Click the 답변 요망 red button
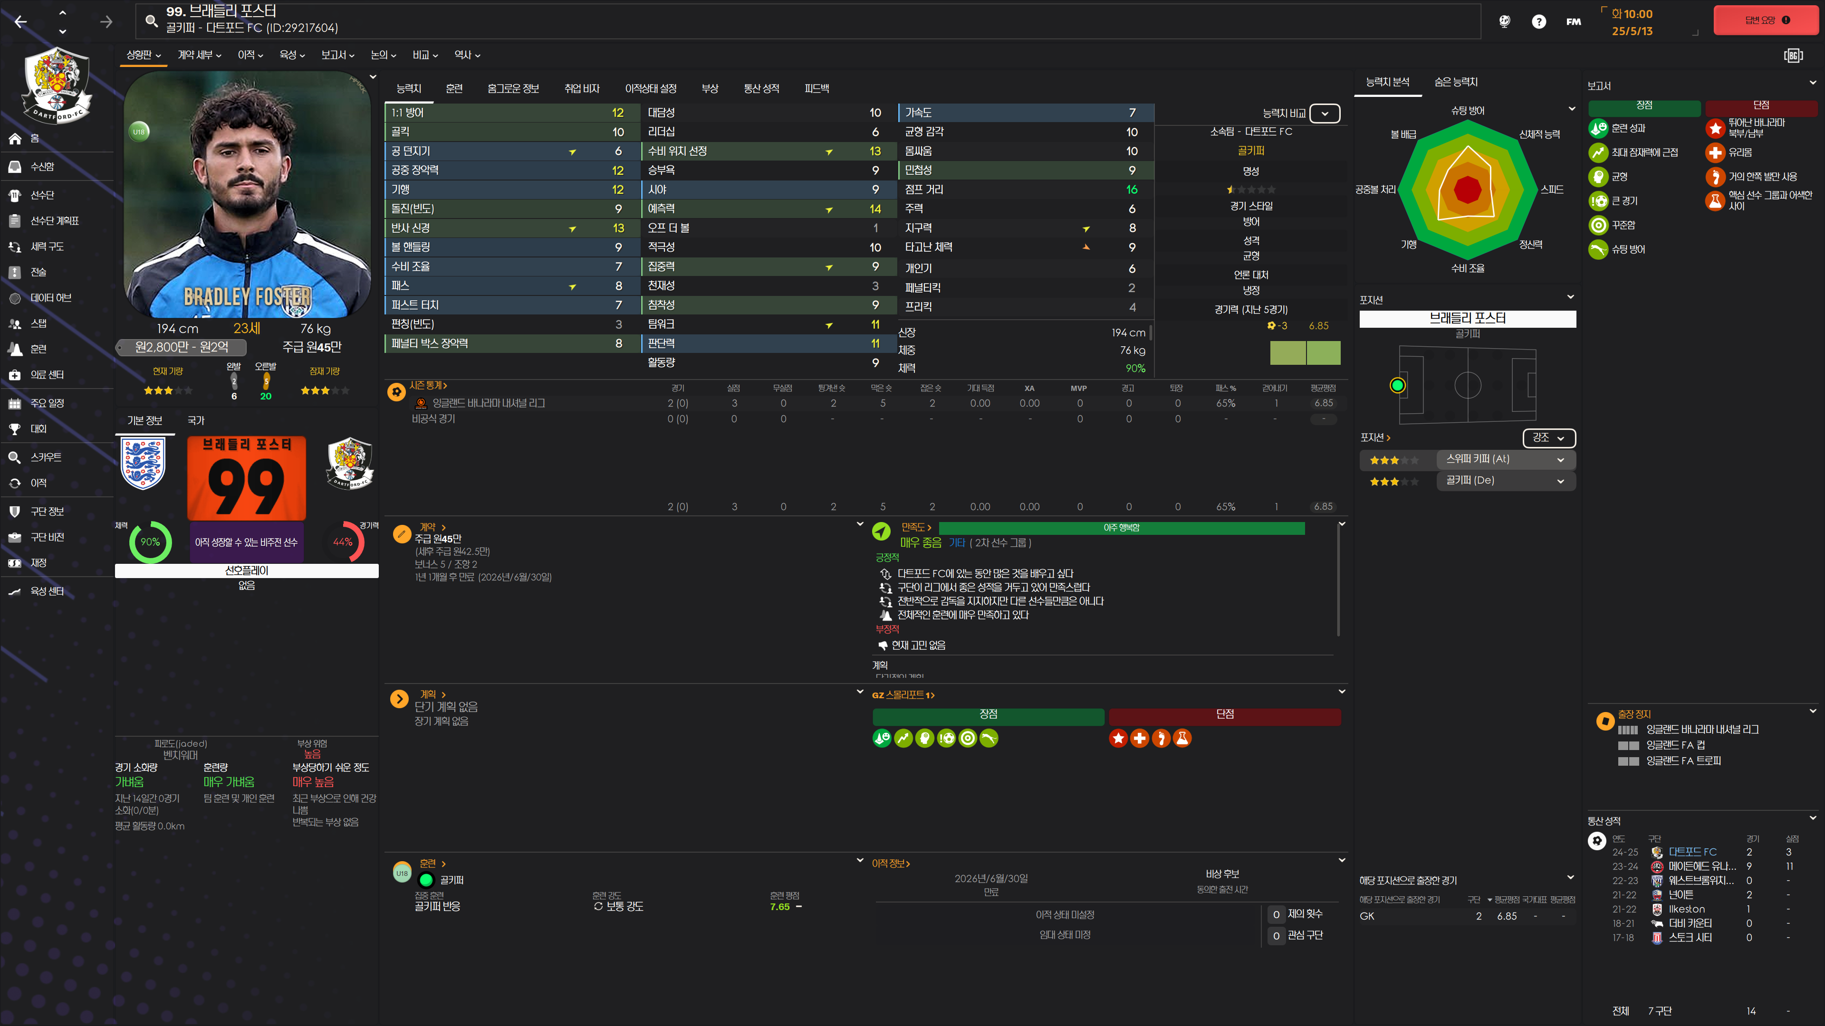This screenshot has width=1825, height=1026. tap(1766, 20)
